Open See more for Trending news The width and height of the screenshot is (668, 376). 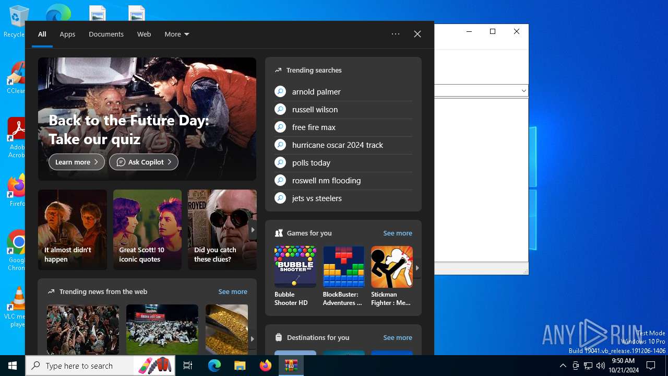[x=233, y=291]
